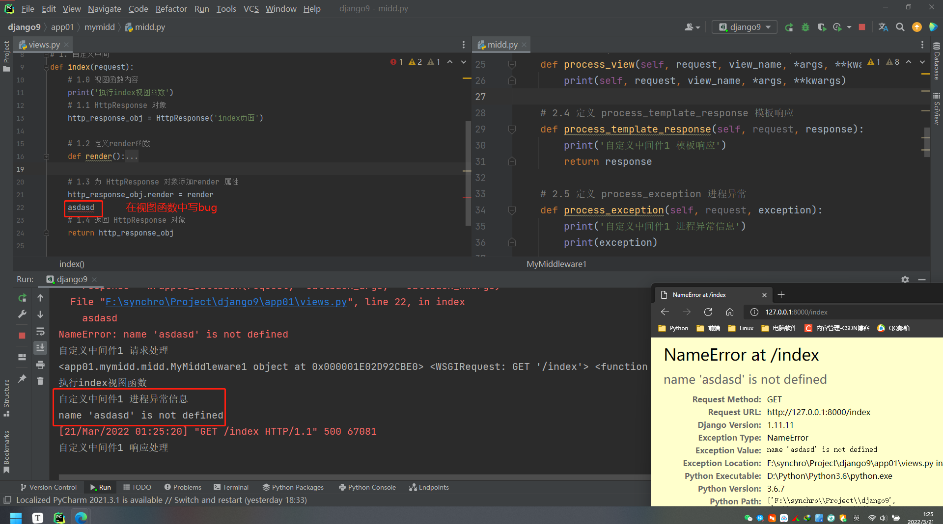The height and width of the screenshot is (524, 943).
Task: Switch to the views.py editor tab
Action: pyautogui.click(x=44, y=45)
